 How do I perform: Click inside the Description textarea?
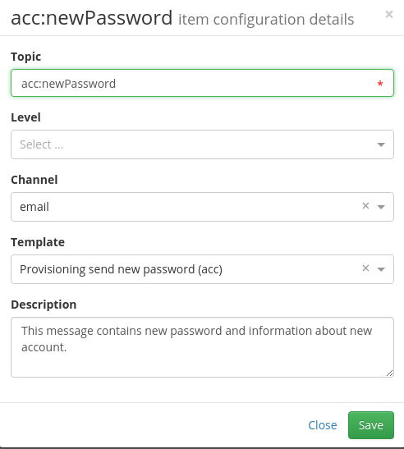[x=202, y=347]
